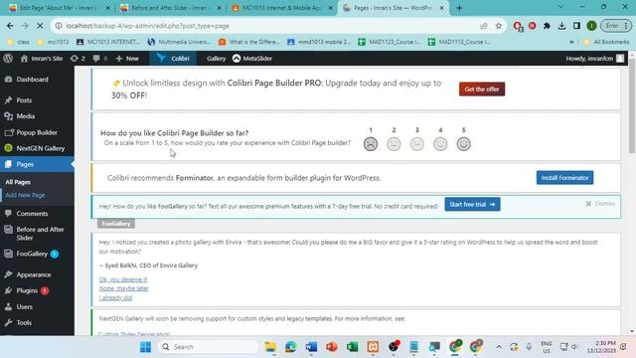Image resolution: width=636 pixels, height=358 pixels.
Task: Visit Imran's Site home link
Action: [x=42, y=59]
